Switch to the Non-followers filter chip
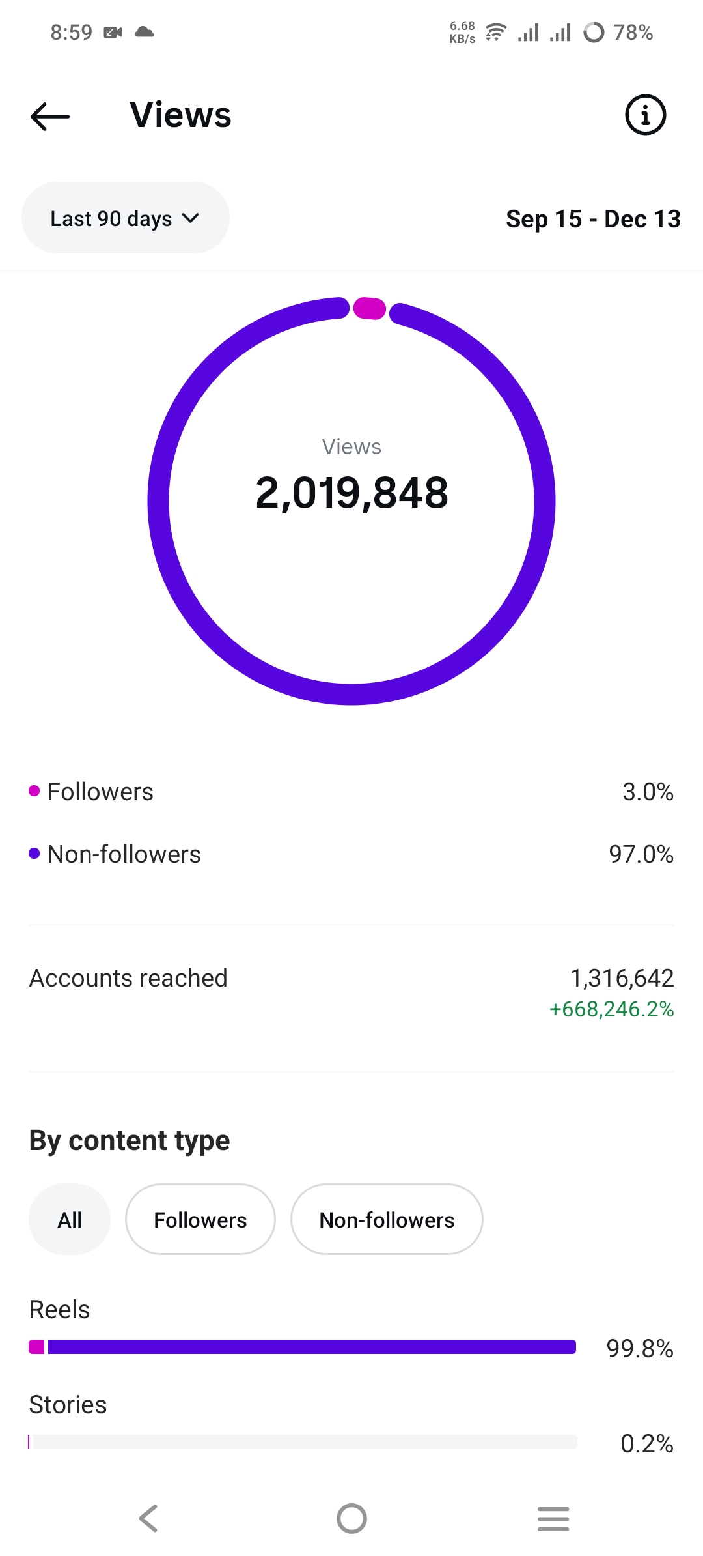 click(x=387, y=1219)
